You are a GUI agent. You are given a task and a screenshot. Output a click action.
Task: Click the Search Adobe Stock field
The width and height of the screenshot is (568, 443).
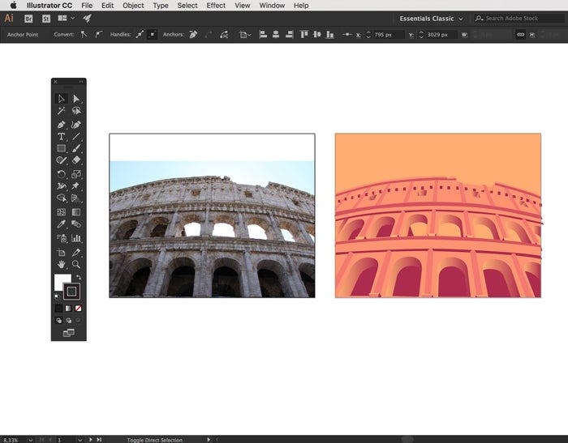[519, 18]
